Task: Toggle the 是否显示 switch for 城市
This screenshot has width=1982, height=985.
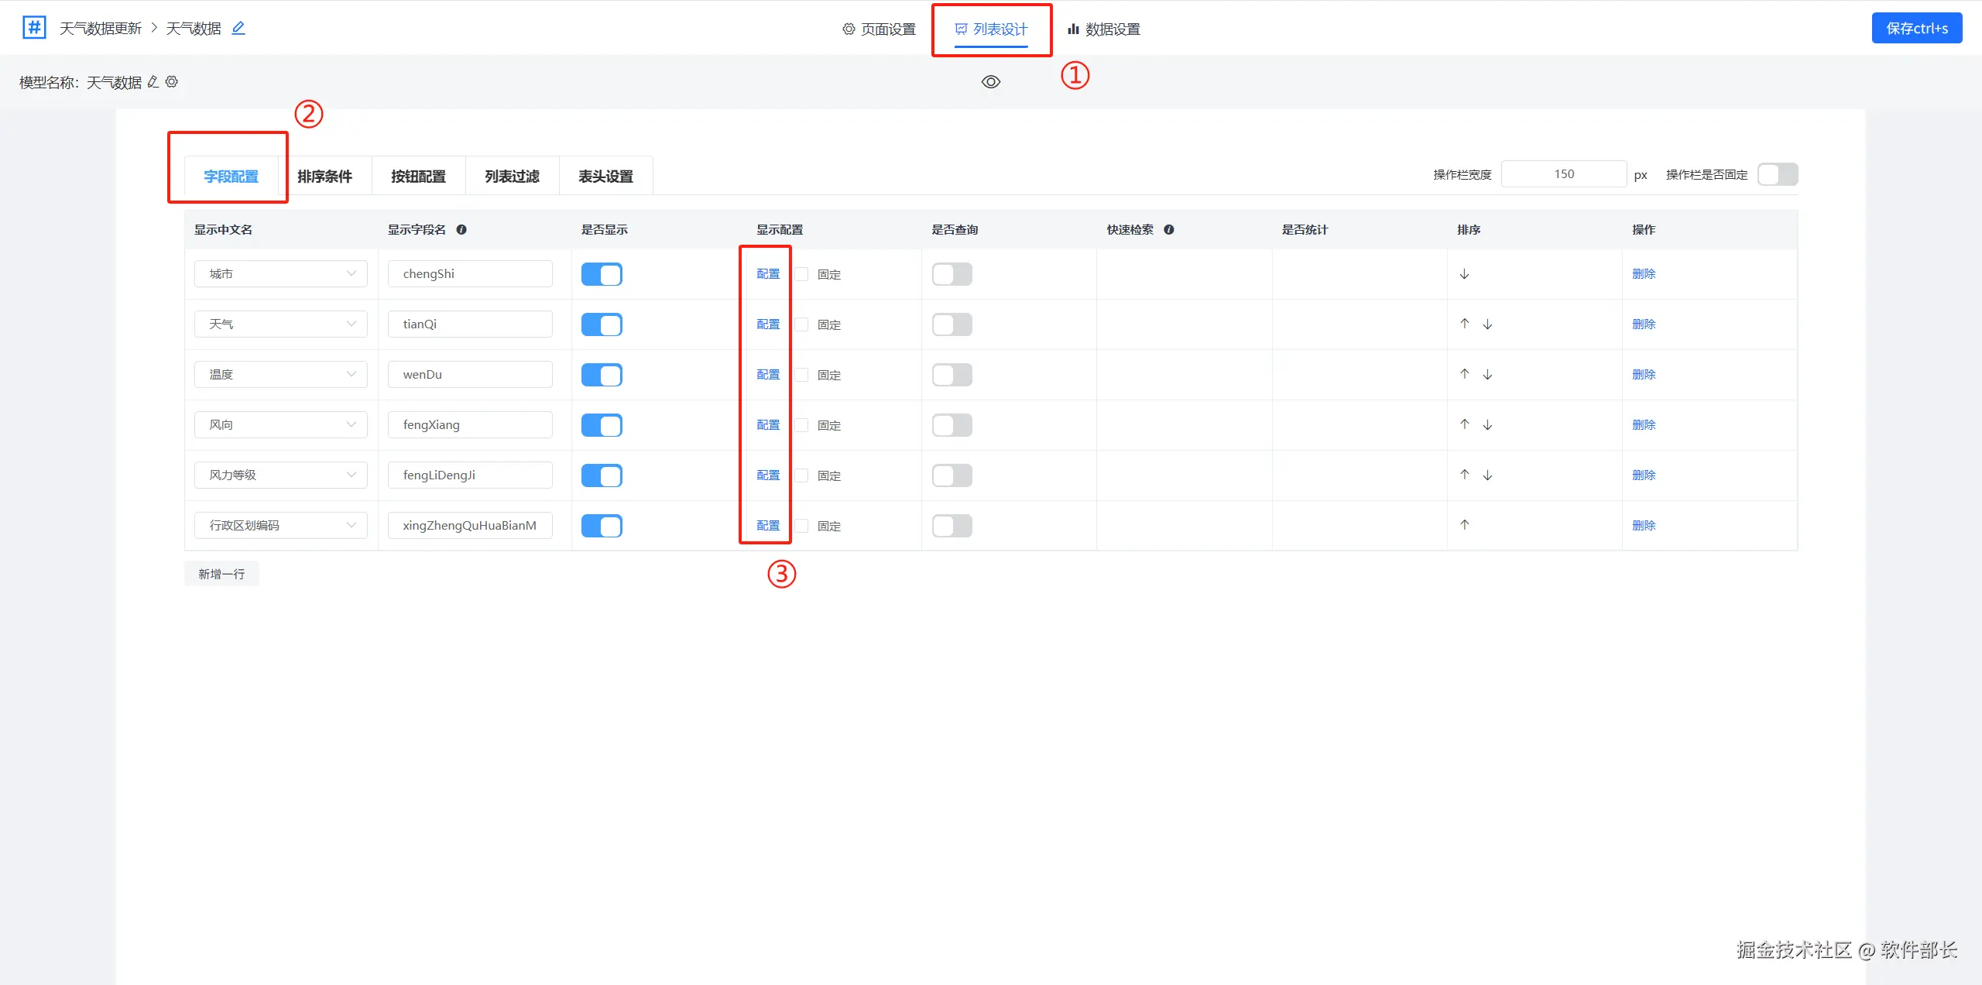Action: pyautogui.click(x=602, y=274)
